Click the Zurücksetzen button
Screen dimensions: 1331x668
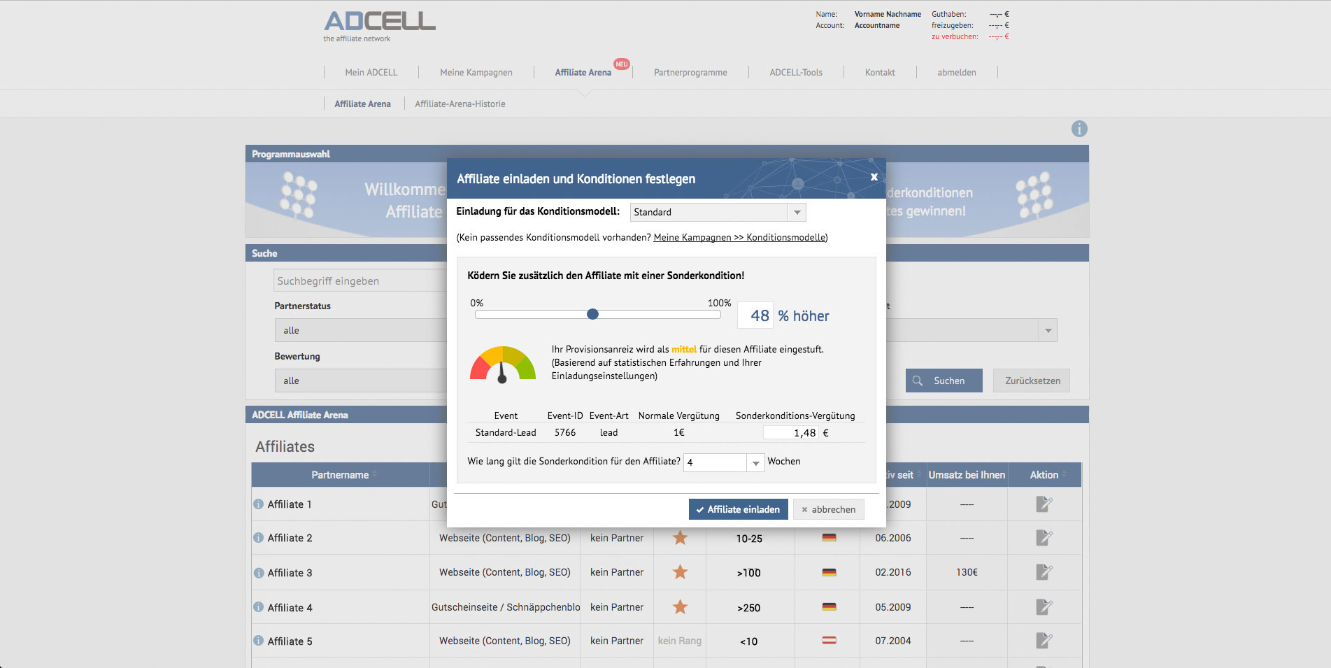[x=1032, y=381]
